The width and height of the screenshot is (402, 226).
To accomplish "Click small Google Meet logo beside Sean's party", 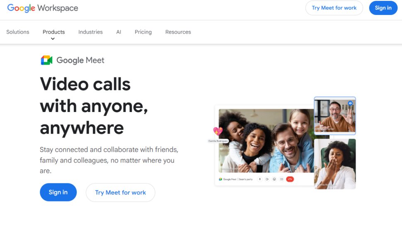I will click(220, 179).
